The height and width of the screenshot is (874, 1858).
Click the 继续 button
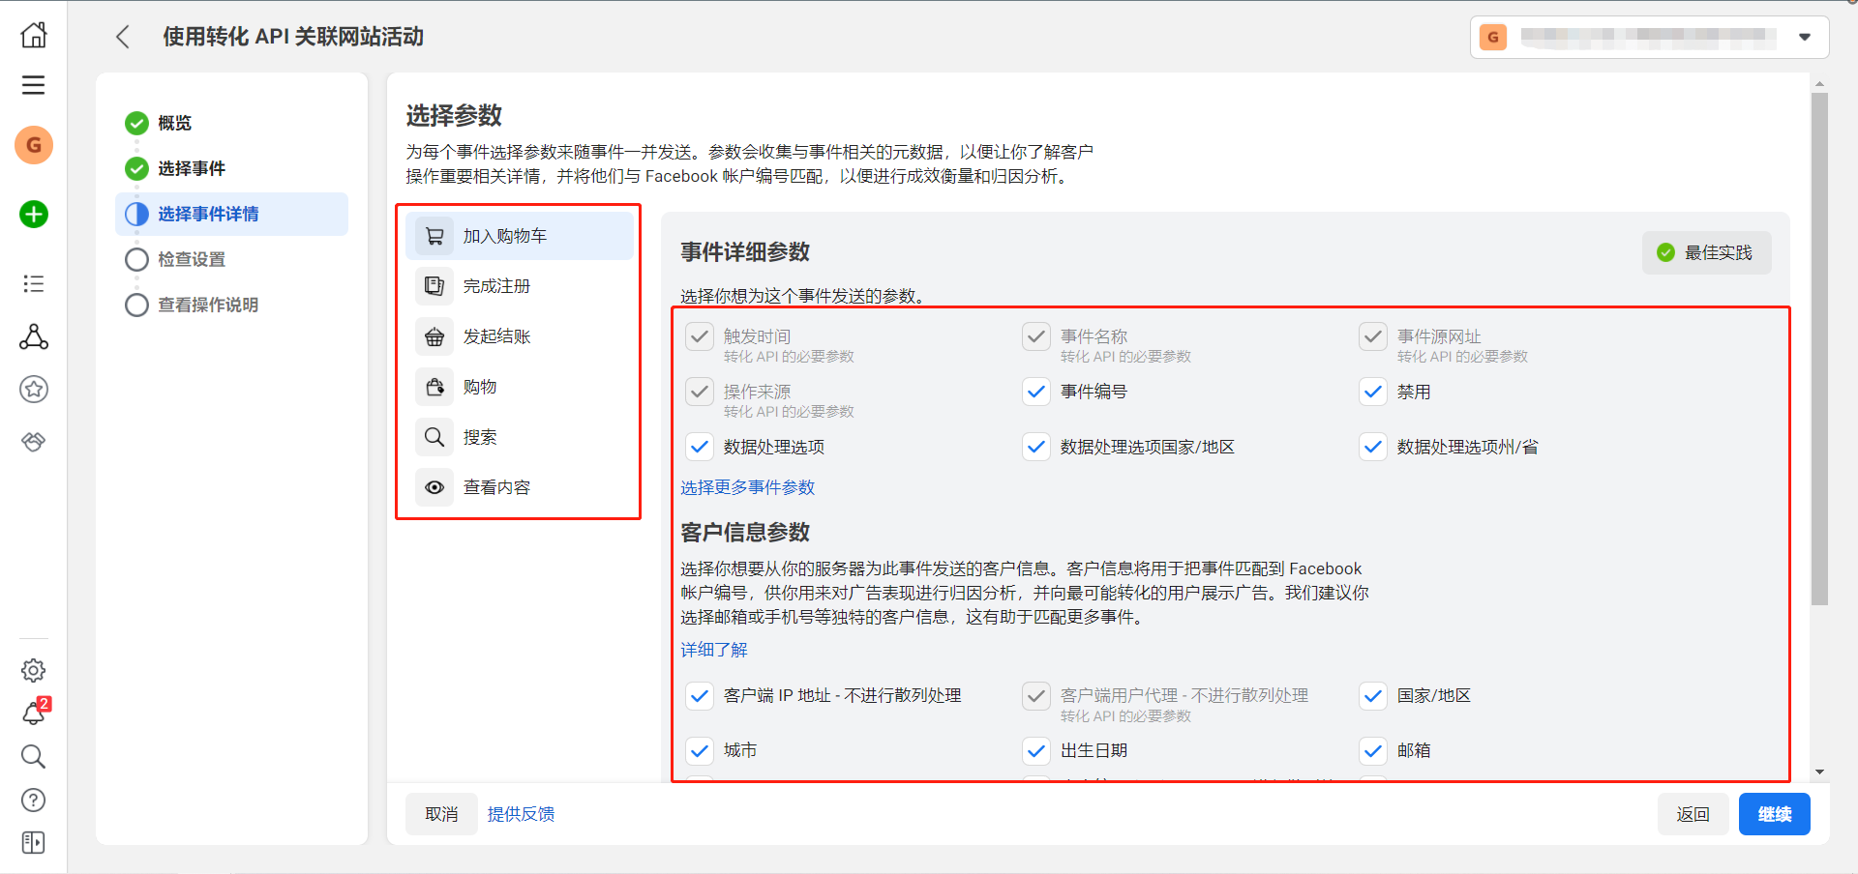click(x=1774, y=814)
